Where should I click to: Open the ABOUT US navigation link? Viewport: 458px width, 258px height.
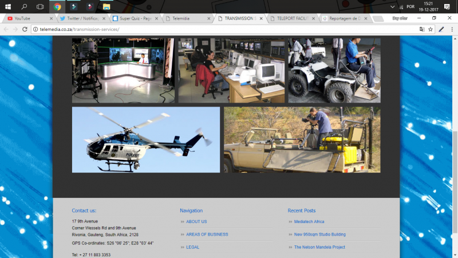[196, 222]
